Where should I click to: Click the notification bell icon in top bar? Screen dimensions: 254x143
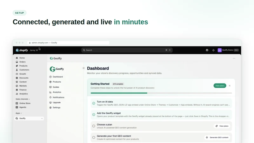click(x=213, y=50)
